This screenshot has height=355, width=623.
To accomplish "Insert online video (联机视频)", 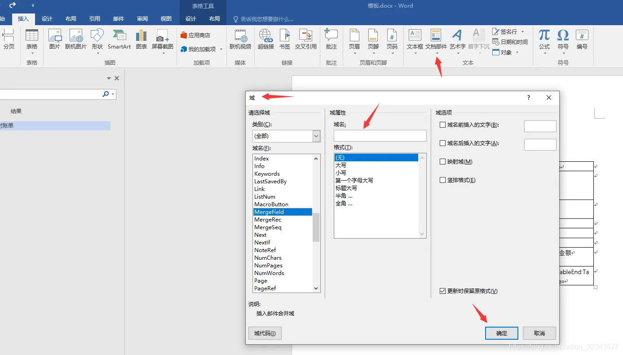I will (x=240, y=40).
